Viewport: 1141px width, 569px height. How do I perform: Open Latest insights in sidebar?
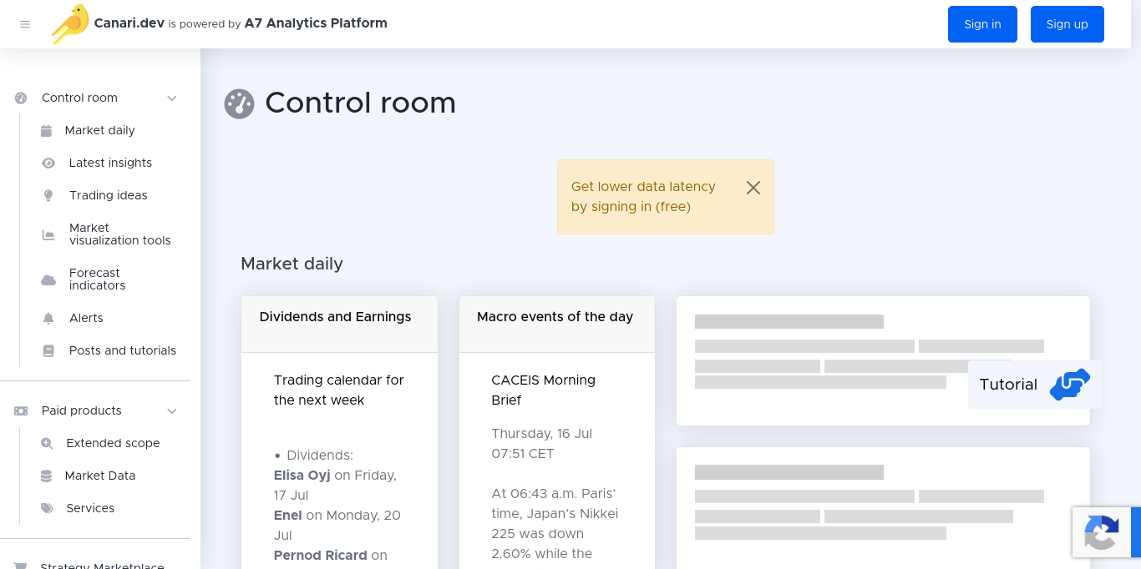pyautogui.click(x=110, y=163)
